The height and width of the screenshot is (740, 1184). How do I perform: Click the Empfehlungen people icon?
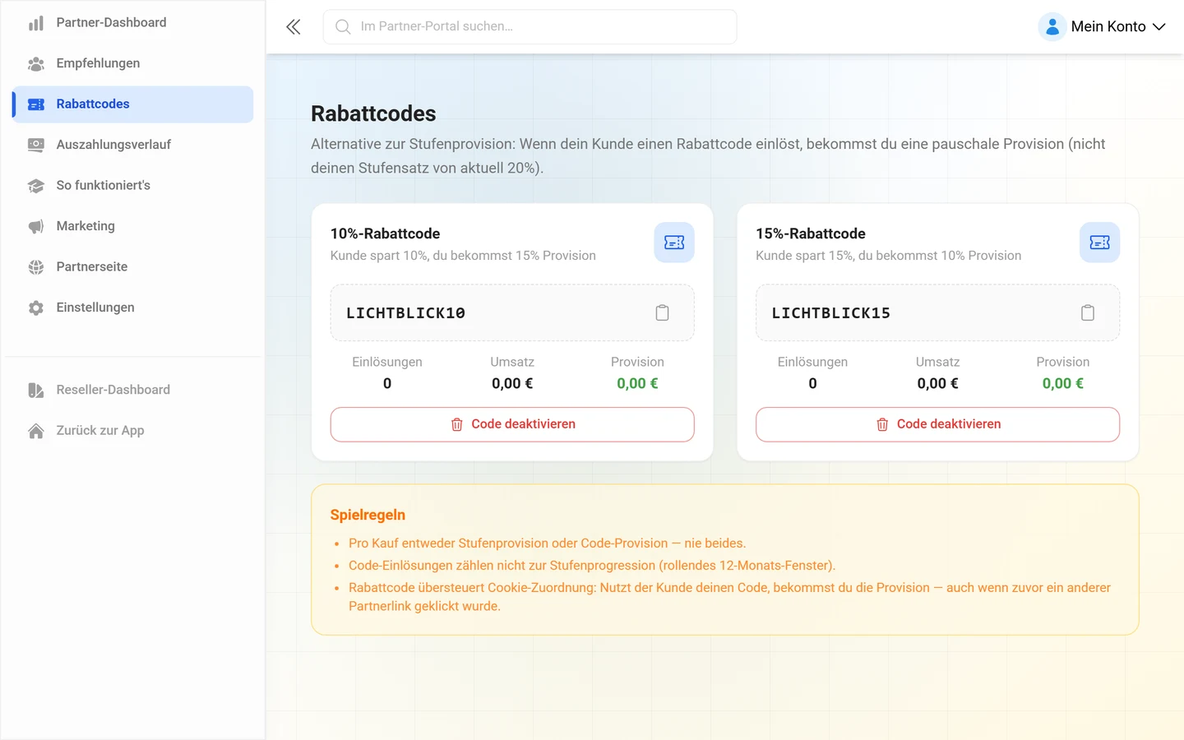point(36,64)
